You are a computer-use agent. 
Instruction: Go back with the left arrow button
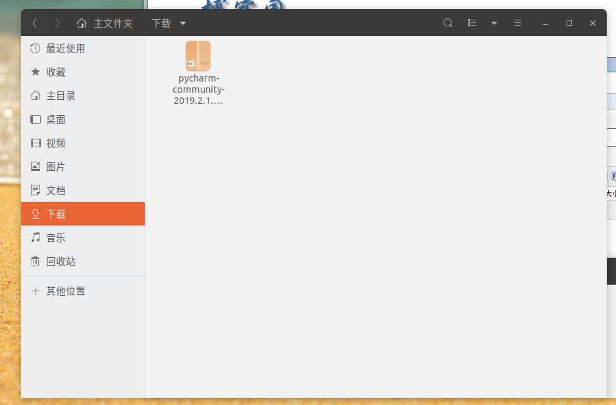point(35,23)
